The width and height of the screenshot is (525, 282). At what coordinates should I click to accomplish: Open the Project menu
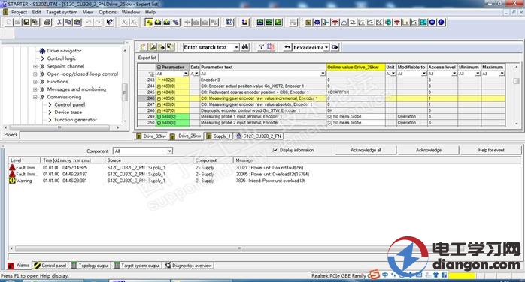point(19,12)
